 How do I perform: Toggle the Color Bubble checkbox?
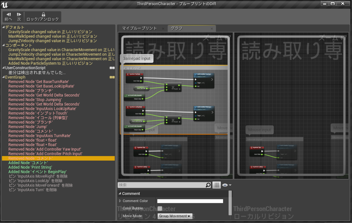(160, 209)
